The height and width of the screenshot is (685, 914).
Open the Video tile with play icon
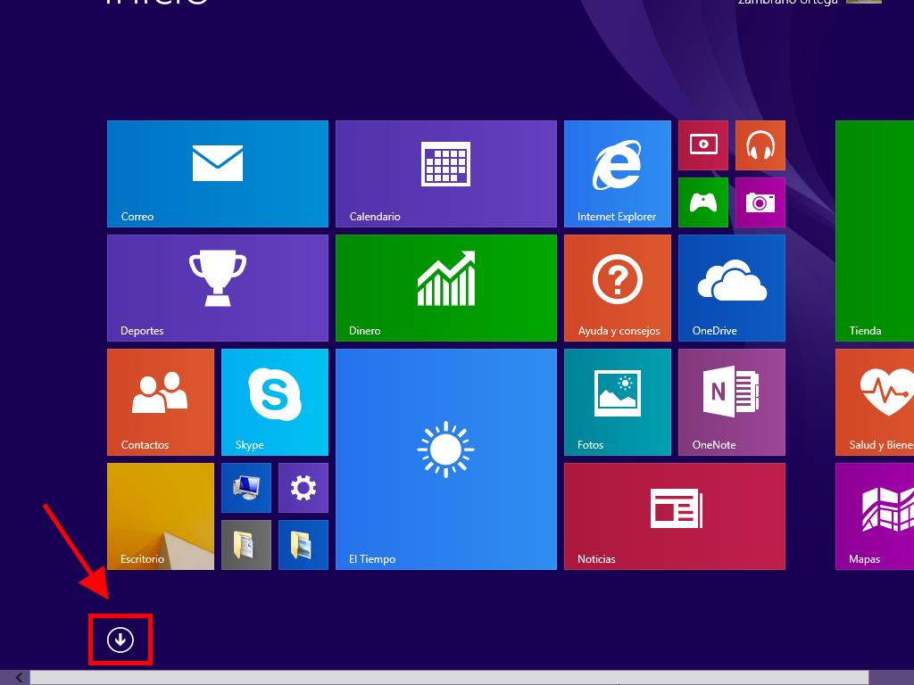click(x=703, y=145)
